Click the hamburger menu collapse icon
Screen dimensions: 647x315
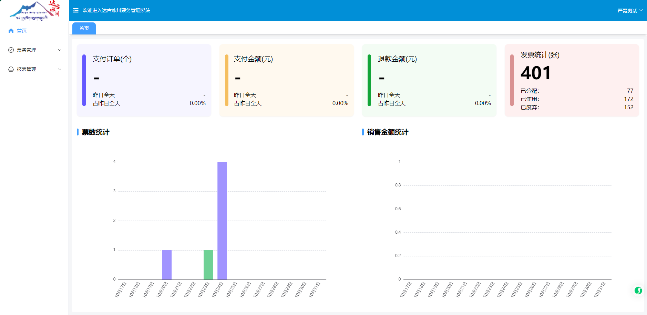click(76, 10)
